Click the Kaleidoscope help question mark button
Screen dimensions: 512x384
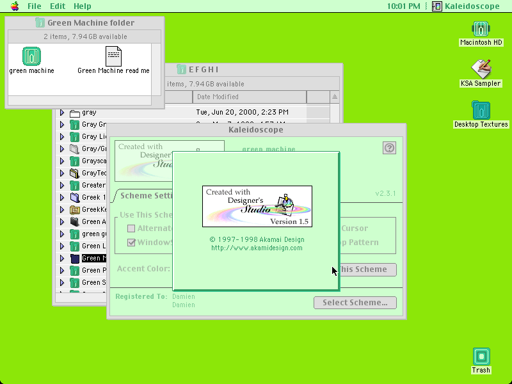pos(389,148)
